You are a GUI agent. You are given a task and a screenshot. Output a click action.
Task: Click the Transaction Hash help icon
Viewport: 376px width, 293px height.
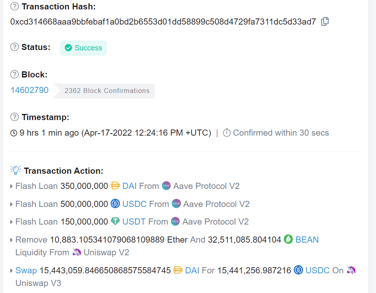[14, 7]
